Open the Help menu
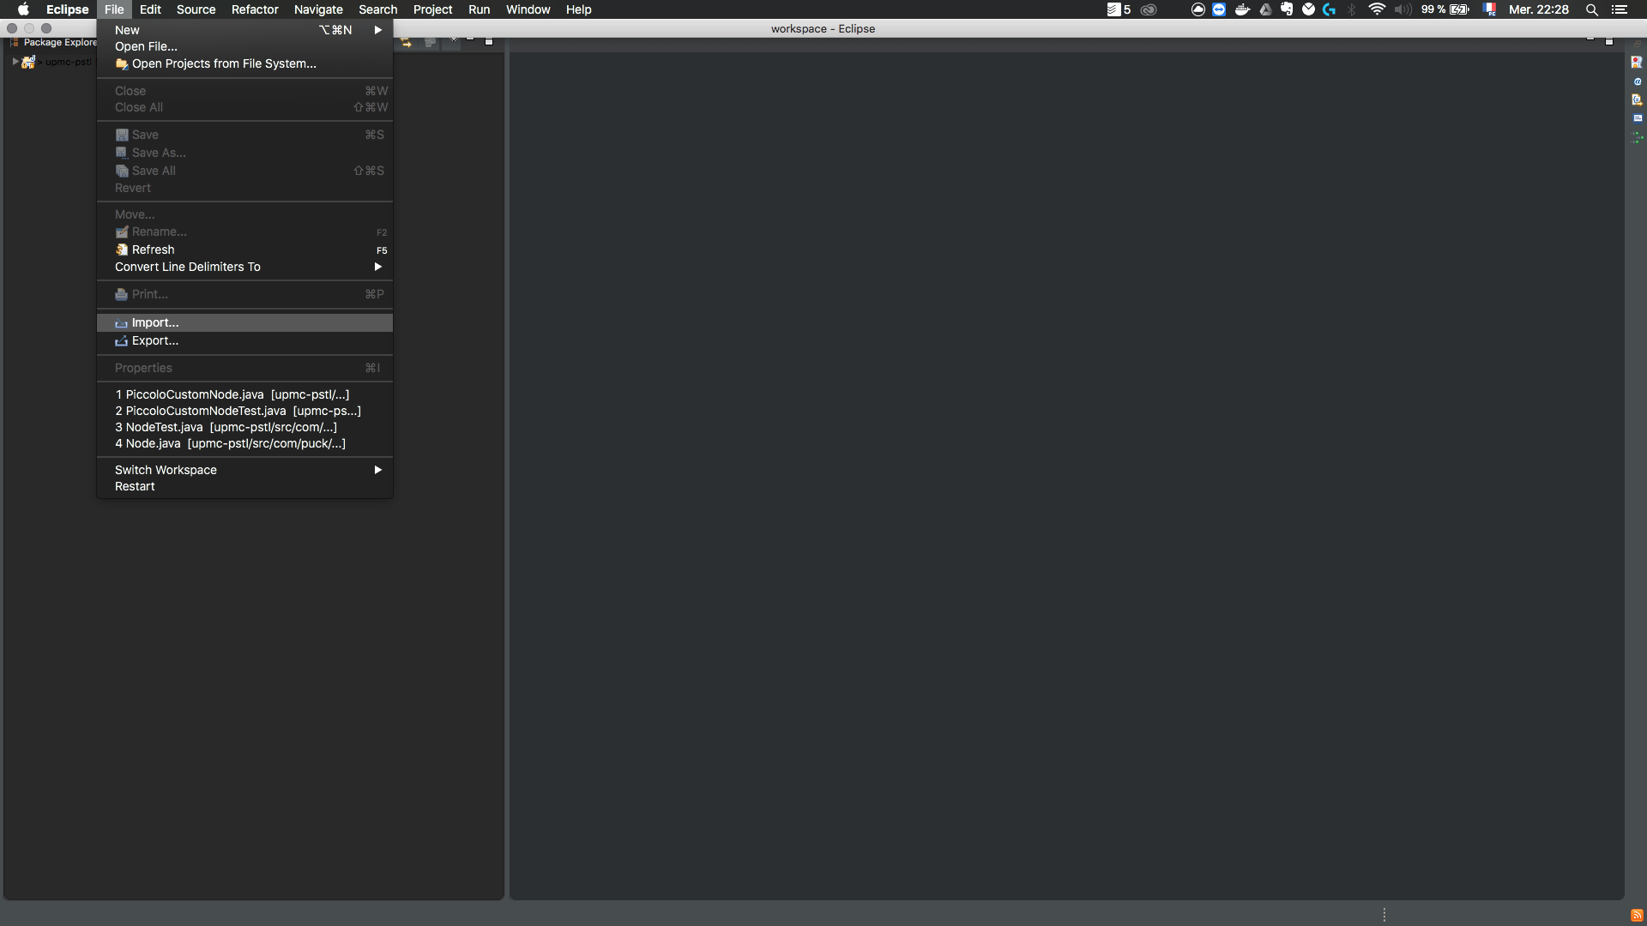1647x926 pixels. point(578,9)
